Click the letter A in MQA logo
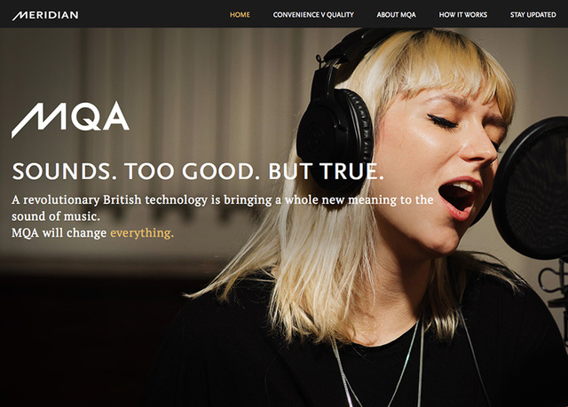The height and width of the screenshot is (407, 568). 114,116
